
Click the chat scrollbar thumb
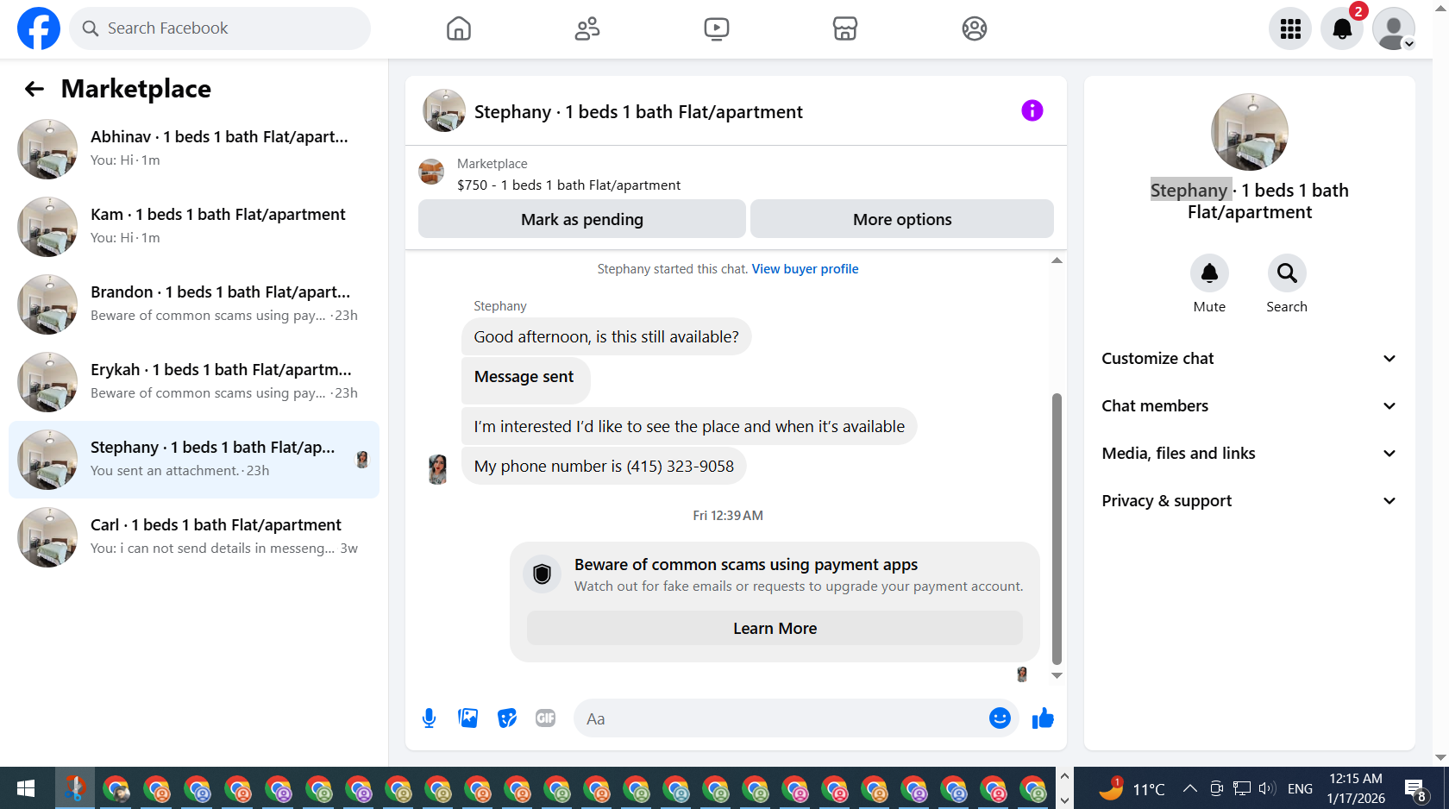pyautogui.click(x=1057, y=528)
